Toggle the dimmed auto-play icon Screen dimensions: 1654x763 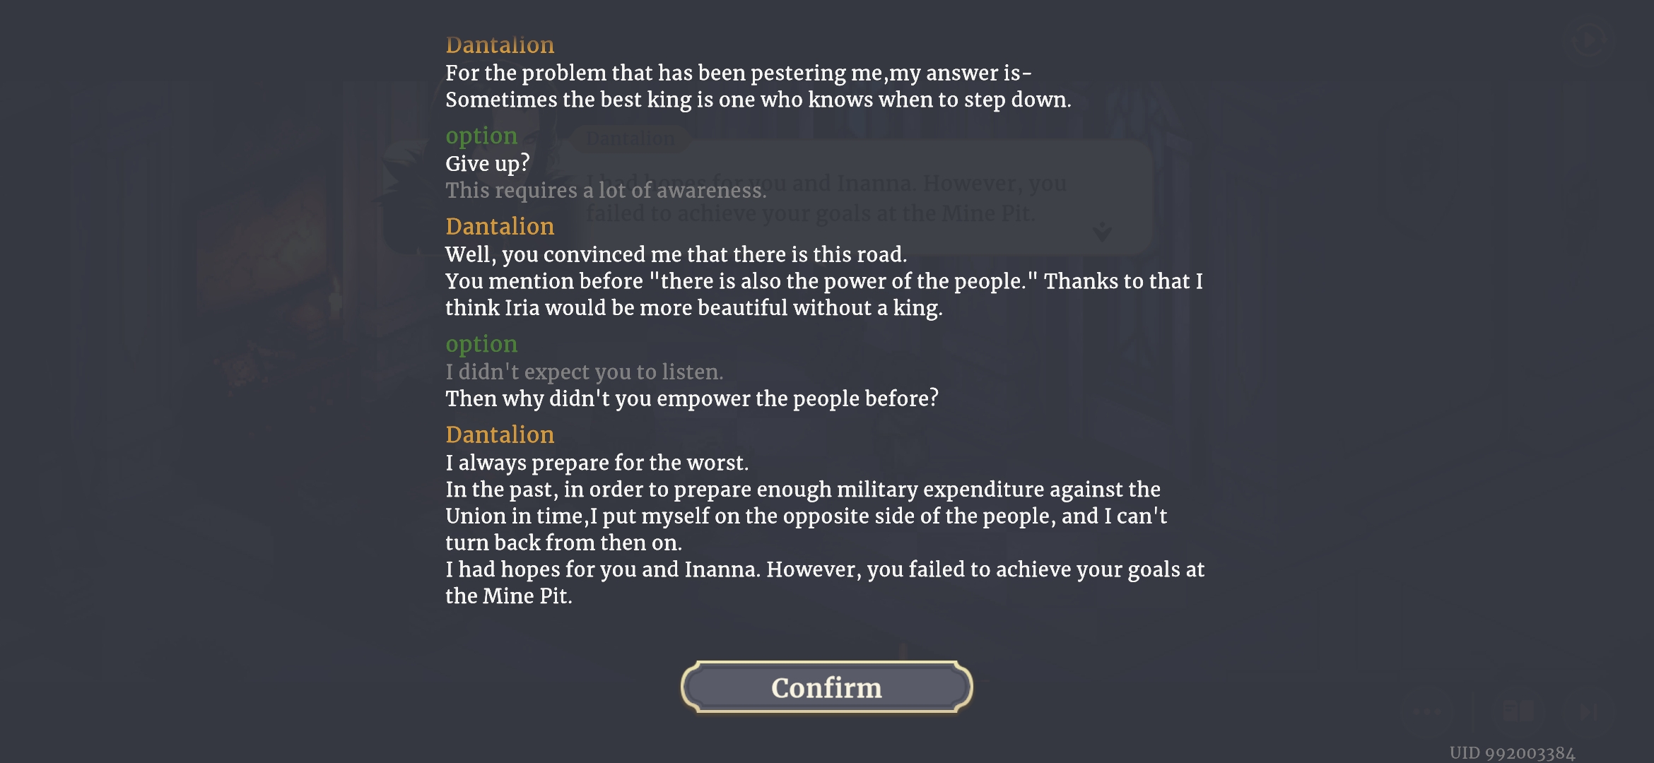click(x=1588, y=40)
